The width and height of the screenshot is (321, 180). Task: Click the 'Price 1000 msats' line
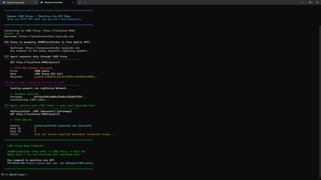click(30, 71)
